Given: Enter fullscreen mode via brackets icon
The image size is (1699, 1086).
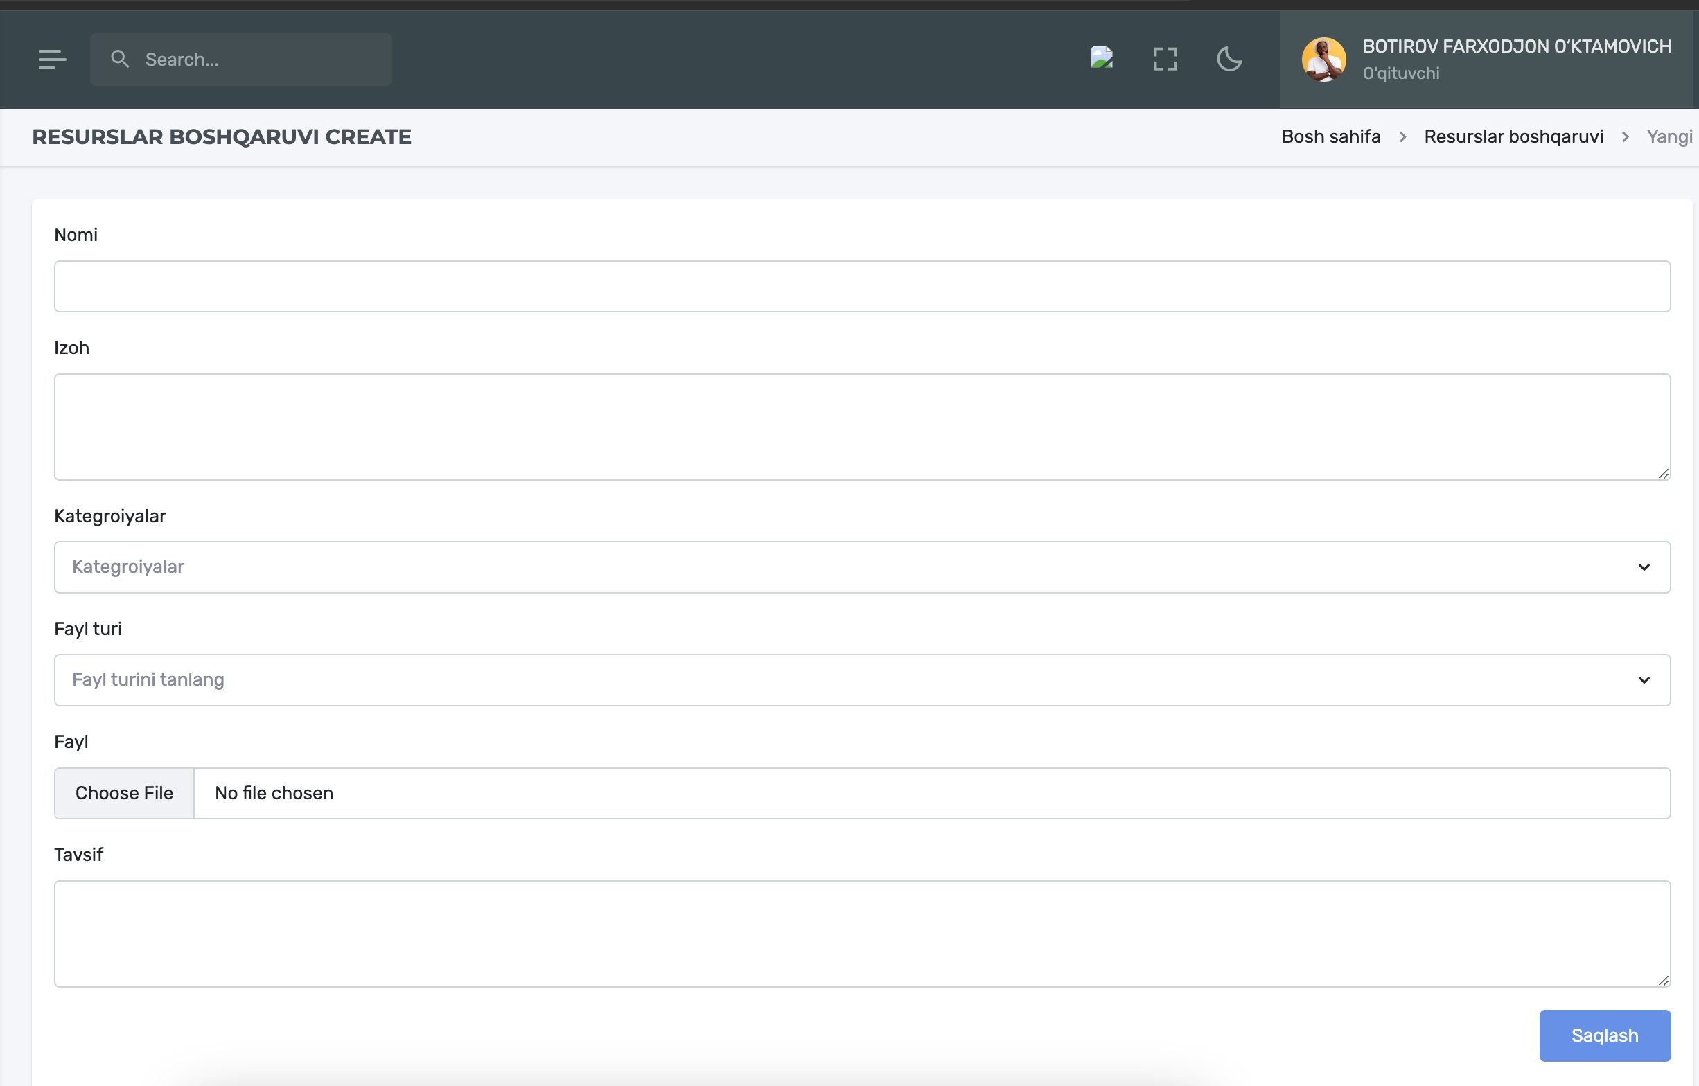Looking at the screenshot, I should click(1165, 60).
